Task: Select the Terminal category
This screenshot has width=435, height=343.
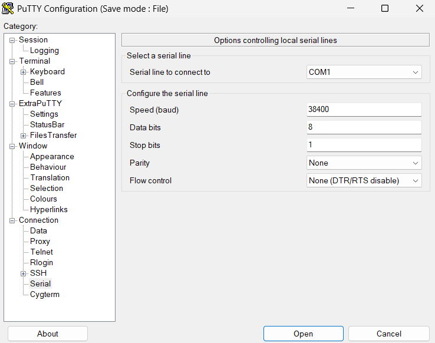Action: pyautogui.click(x=34, y=61)
